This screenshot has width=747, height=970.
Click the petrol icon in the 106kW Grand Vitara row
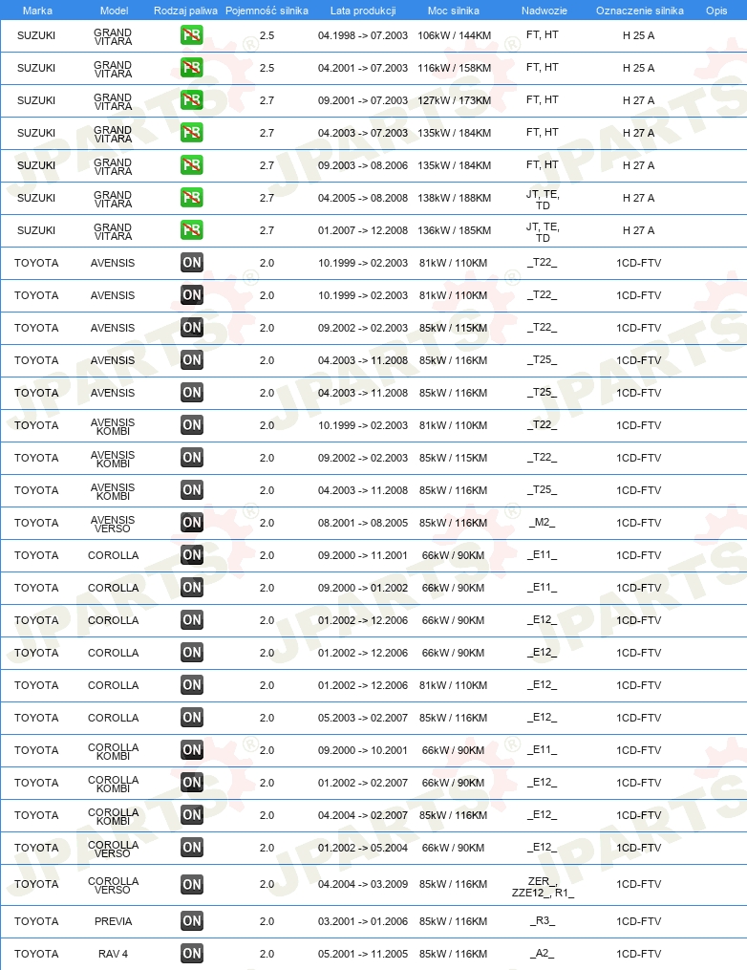click(x=192, y=35)
